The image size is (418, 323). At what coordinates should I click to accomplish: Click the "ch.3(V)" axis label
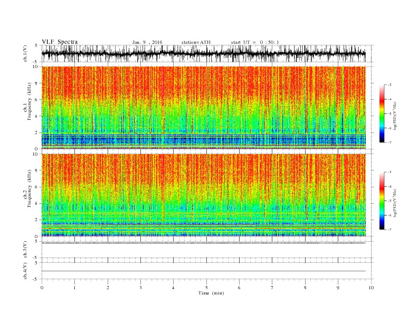coord(25,250)
